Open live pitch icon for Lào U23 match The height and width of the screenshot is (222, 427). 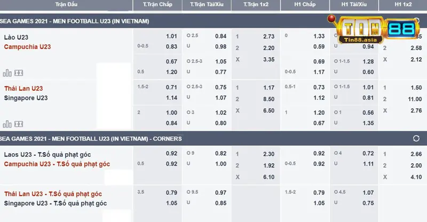pyautogui.click(x=18, y=73)
